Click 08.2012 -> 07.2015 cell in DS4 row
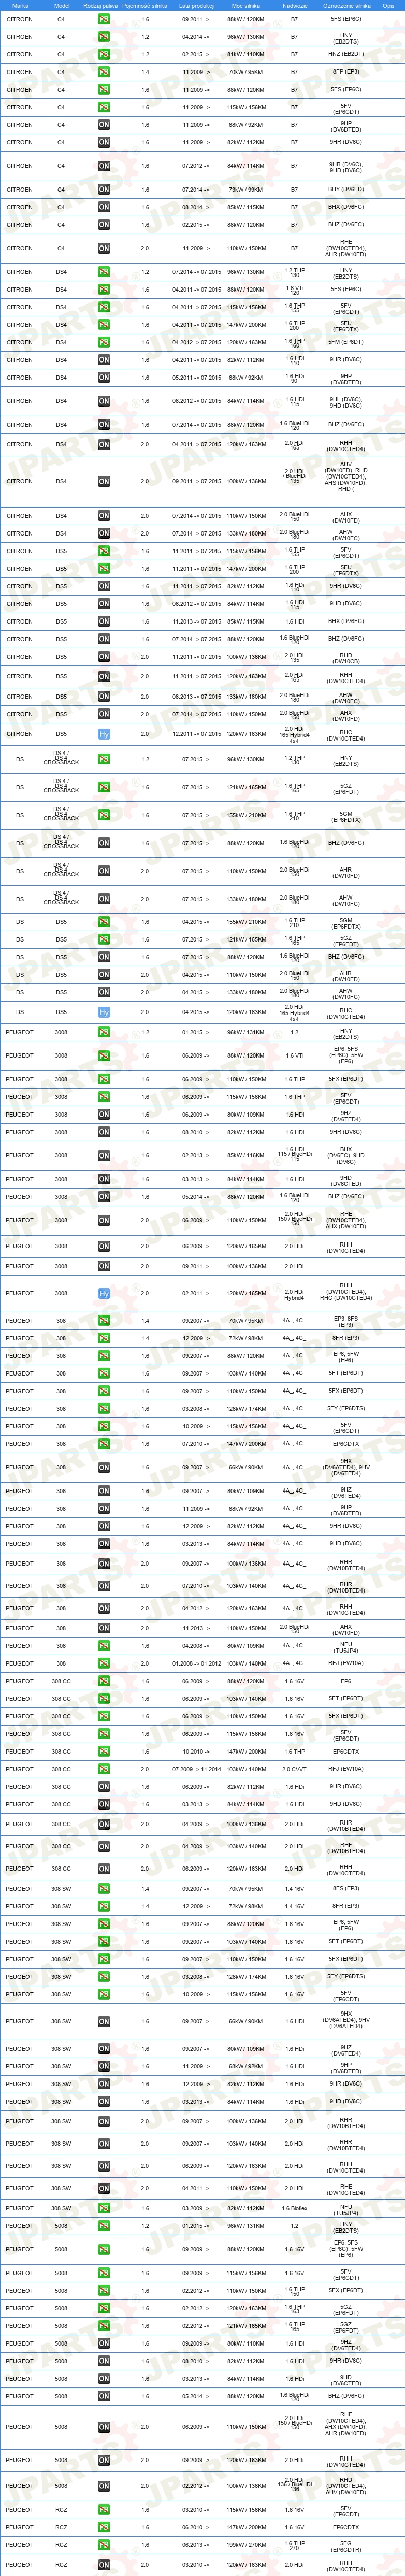The width and height of the screenshot is (405, 2576). click(x=196, y=401)
